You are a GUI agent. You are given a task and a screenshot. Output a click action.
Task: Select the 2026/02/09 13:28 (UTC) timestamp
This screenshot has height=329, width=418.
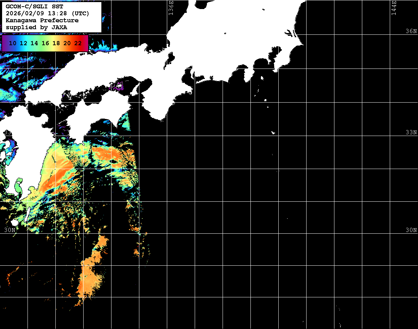click(x=48, y=14)
